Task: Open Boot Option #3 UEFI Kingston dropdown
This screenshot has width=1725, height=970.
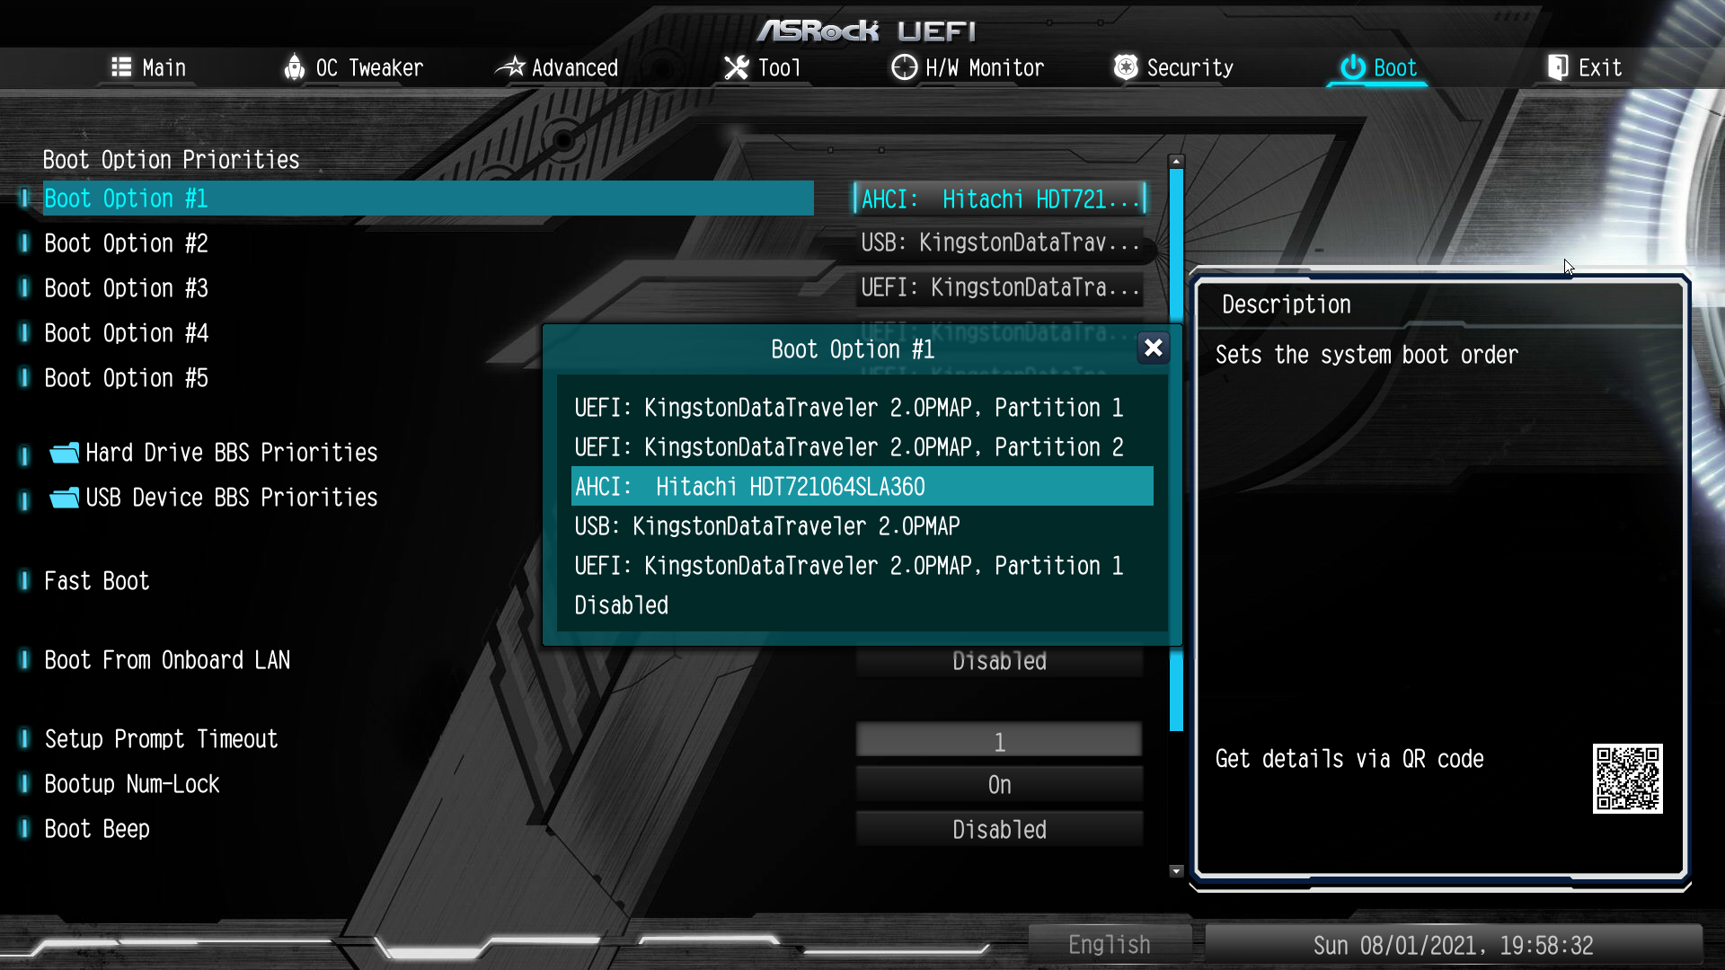Action: tap(1000, 287)
